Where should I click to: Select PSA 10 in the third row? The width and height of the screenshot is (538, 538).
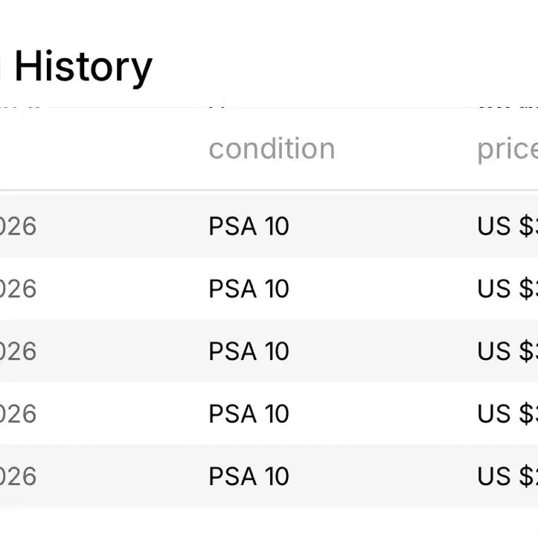[249, 351]
